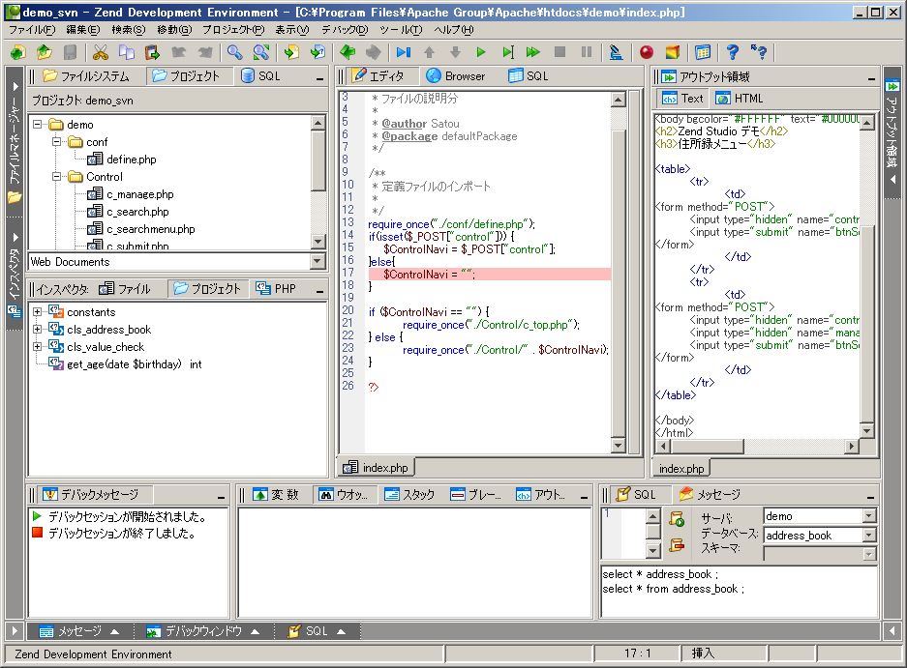This screenshot has height=668, width=907.
Task: Click the red breakpoint circle icon
Action: [646, 52]
